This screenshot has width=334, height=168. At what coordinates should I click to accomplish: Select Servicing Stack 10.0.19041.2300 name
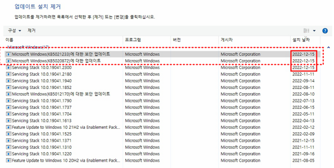[x=42, y=67]
